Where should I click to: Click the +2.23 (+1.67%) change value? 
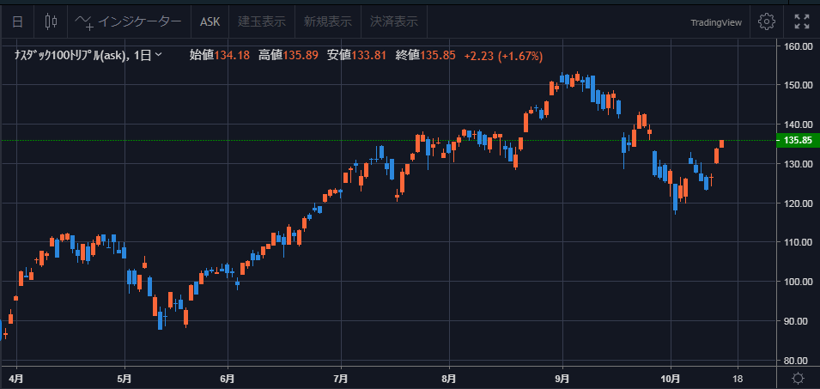[503, 56]
